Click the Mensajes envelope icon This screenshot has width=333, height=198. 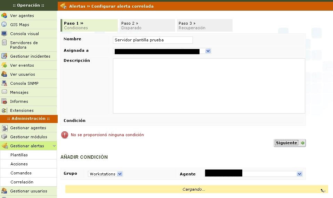click(4, 92)
